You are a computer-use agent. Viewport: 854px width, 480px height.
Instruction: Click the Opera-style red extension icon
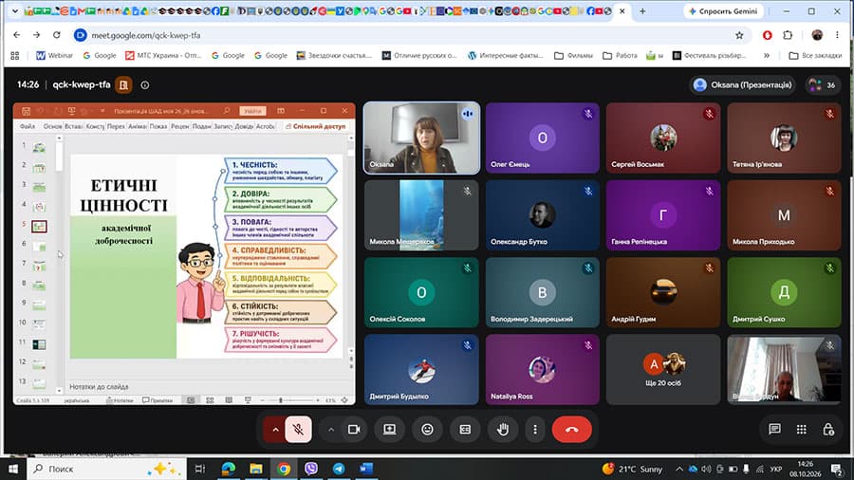click(768, 35)
